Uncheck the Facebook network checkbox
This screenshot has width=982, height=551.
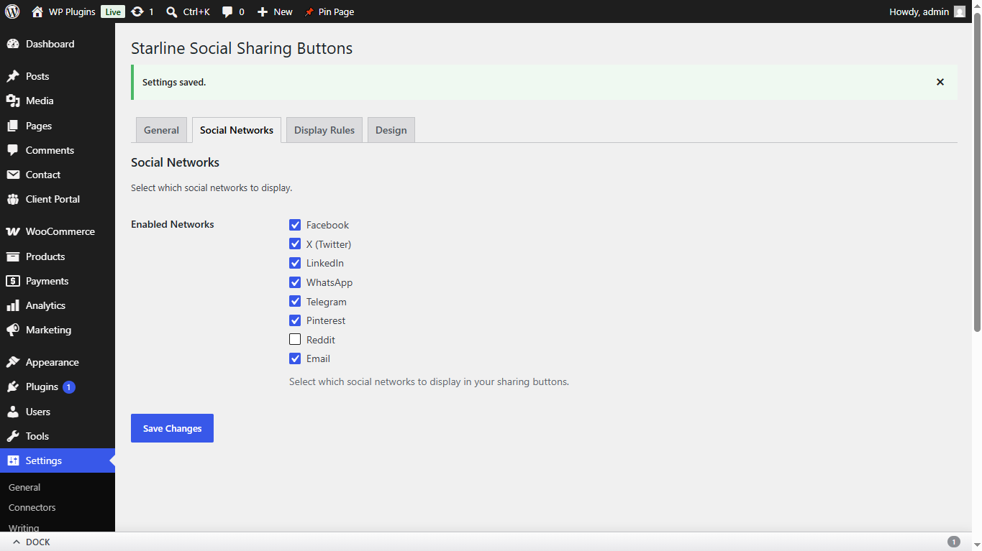[x=295, y=225]
